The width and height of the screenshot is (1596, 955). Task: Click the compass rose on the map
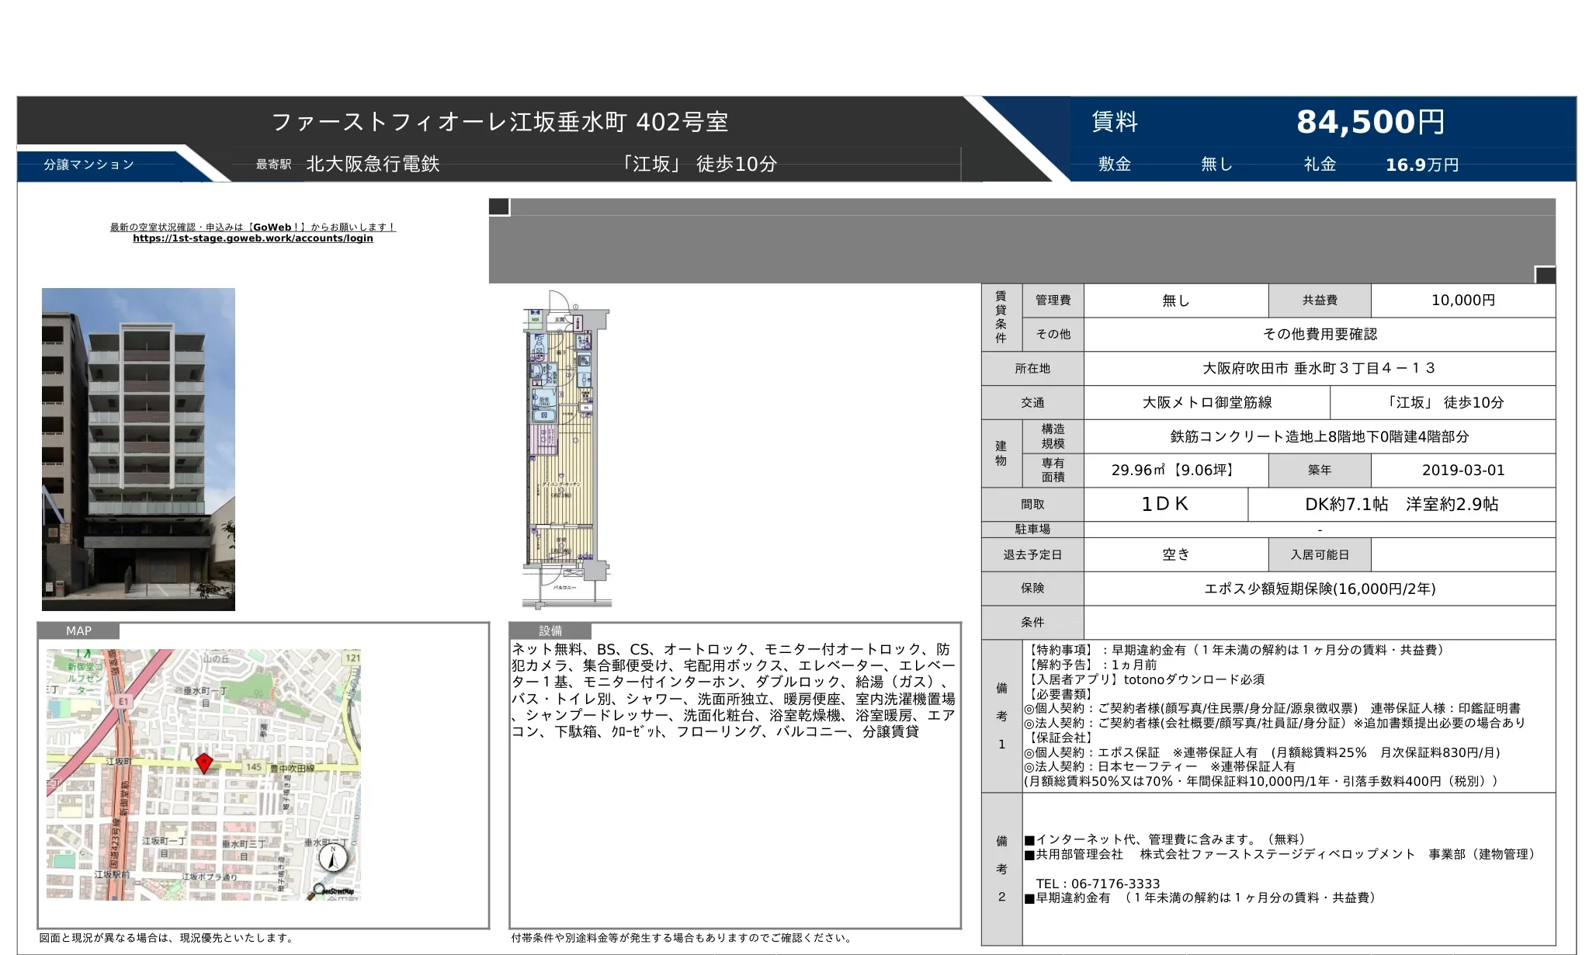point(332,859)
